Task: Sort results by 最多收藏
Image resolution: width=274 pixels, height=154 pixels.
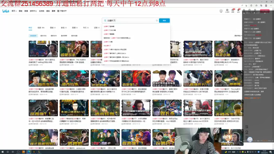Action: tap(74, 36)
